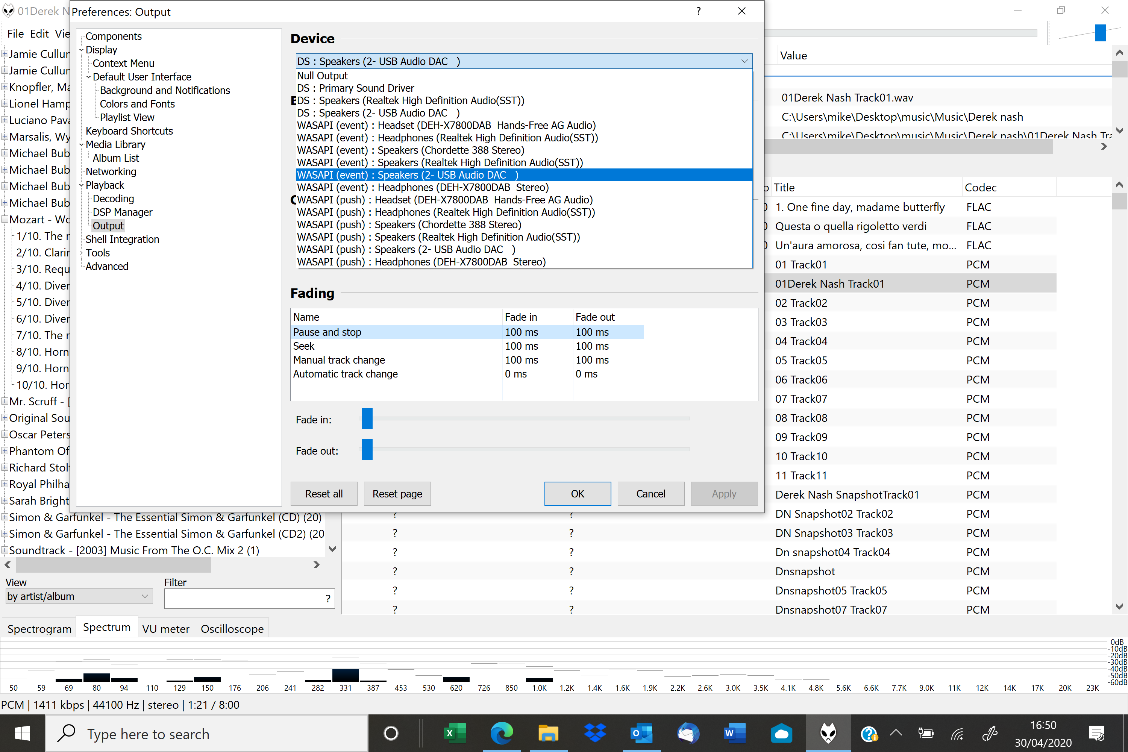This screenshot has height=752, width=1128.
Task: Collapse the Playback preferences branch
Action: (x=82, y=185)
